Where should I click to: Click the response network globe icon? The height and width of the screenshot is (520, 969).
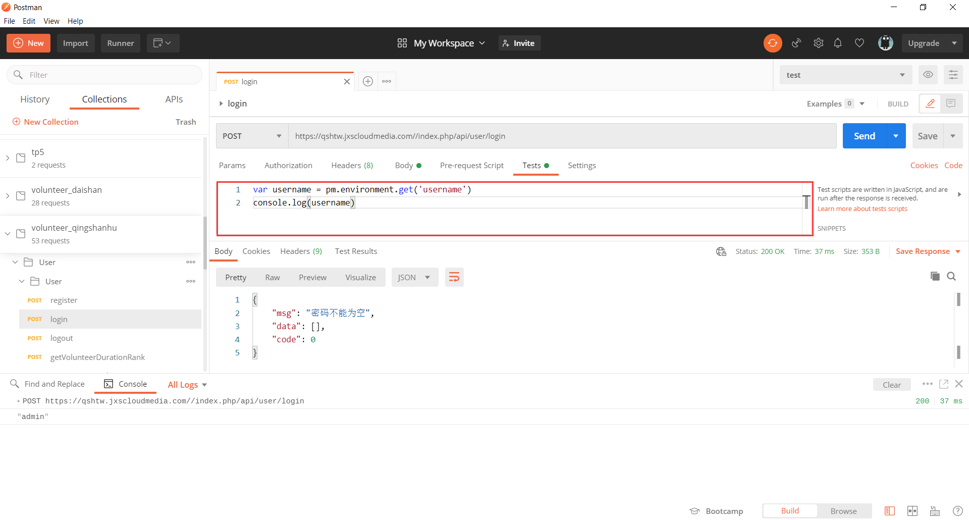tap(721, 251)
